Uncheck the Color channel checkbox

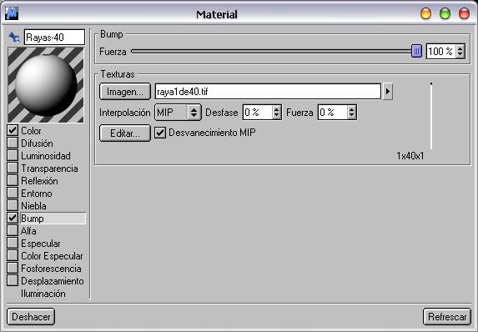click(13, 130)
